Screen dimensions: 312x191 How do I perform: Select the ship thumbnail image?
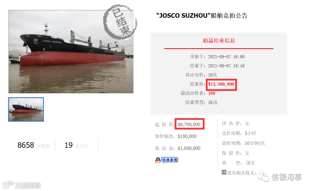26,109
